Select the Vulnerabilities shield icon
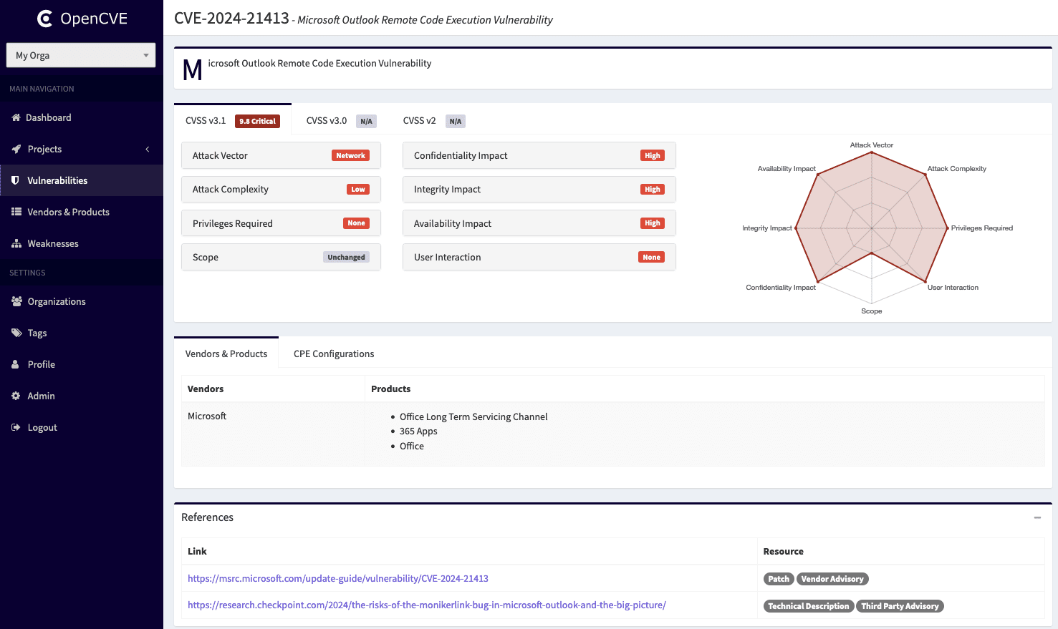 click(x=16, y=180)
